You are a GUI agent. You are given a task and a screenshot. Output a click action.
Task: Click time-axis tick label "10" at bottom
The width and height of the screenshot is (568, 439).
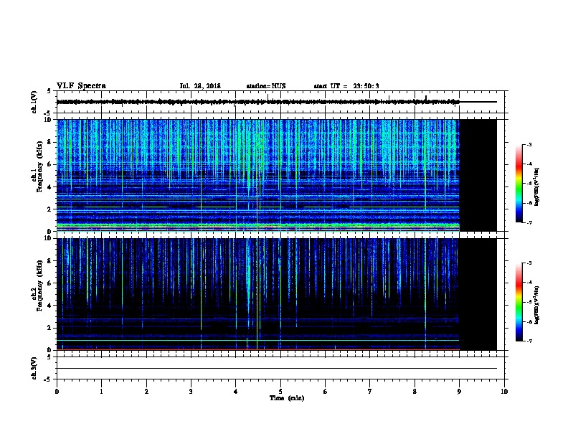pos(504,391)
